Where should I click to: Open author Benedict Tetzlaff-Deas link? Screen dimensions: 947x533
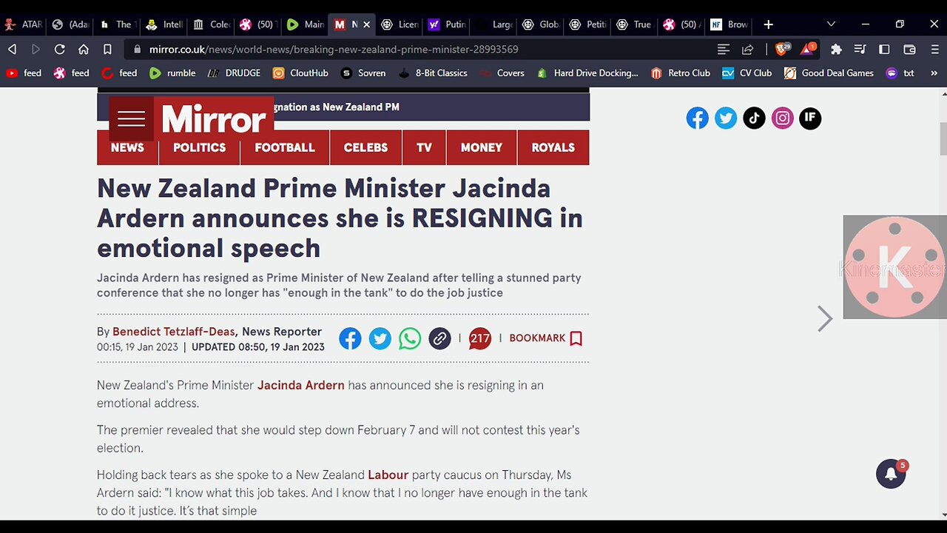(x=174, y=332)
